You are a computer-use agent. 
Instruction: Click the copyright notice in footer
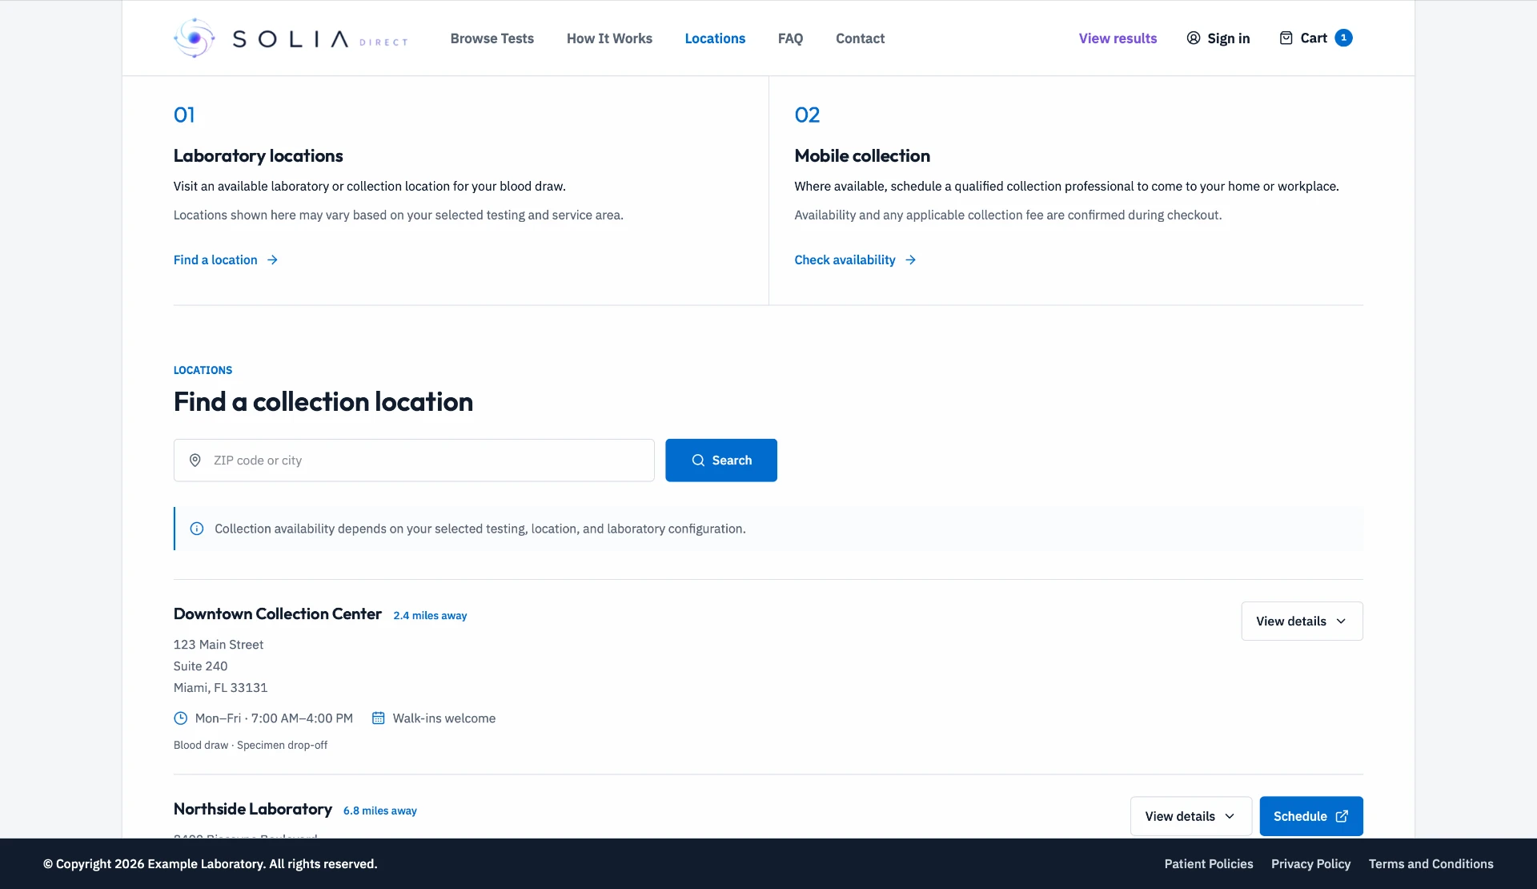pos(210,864)
